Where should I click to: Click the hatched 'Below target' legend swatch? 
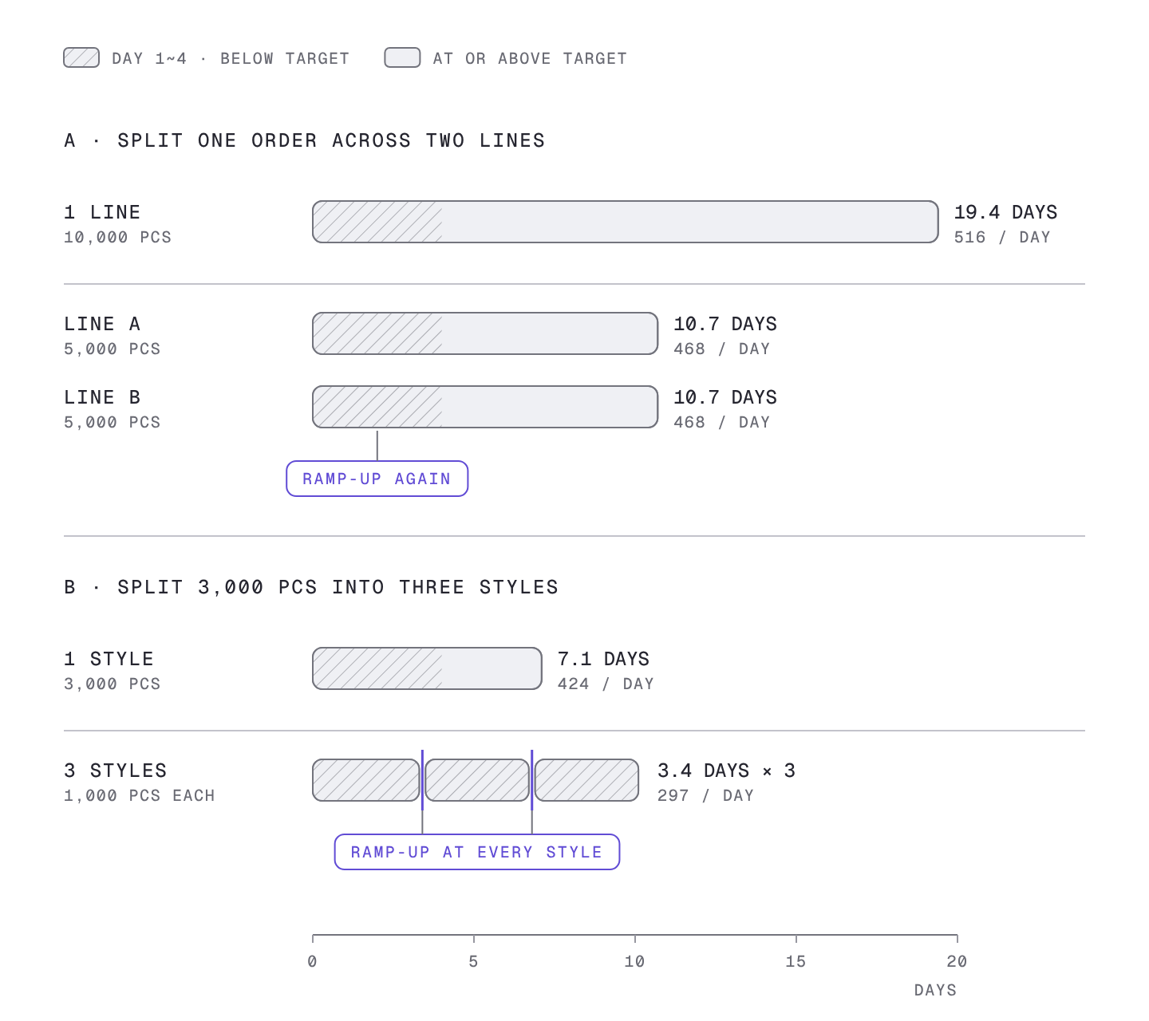(x=81, y=57)
